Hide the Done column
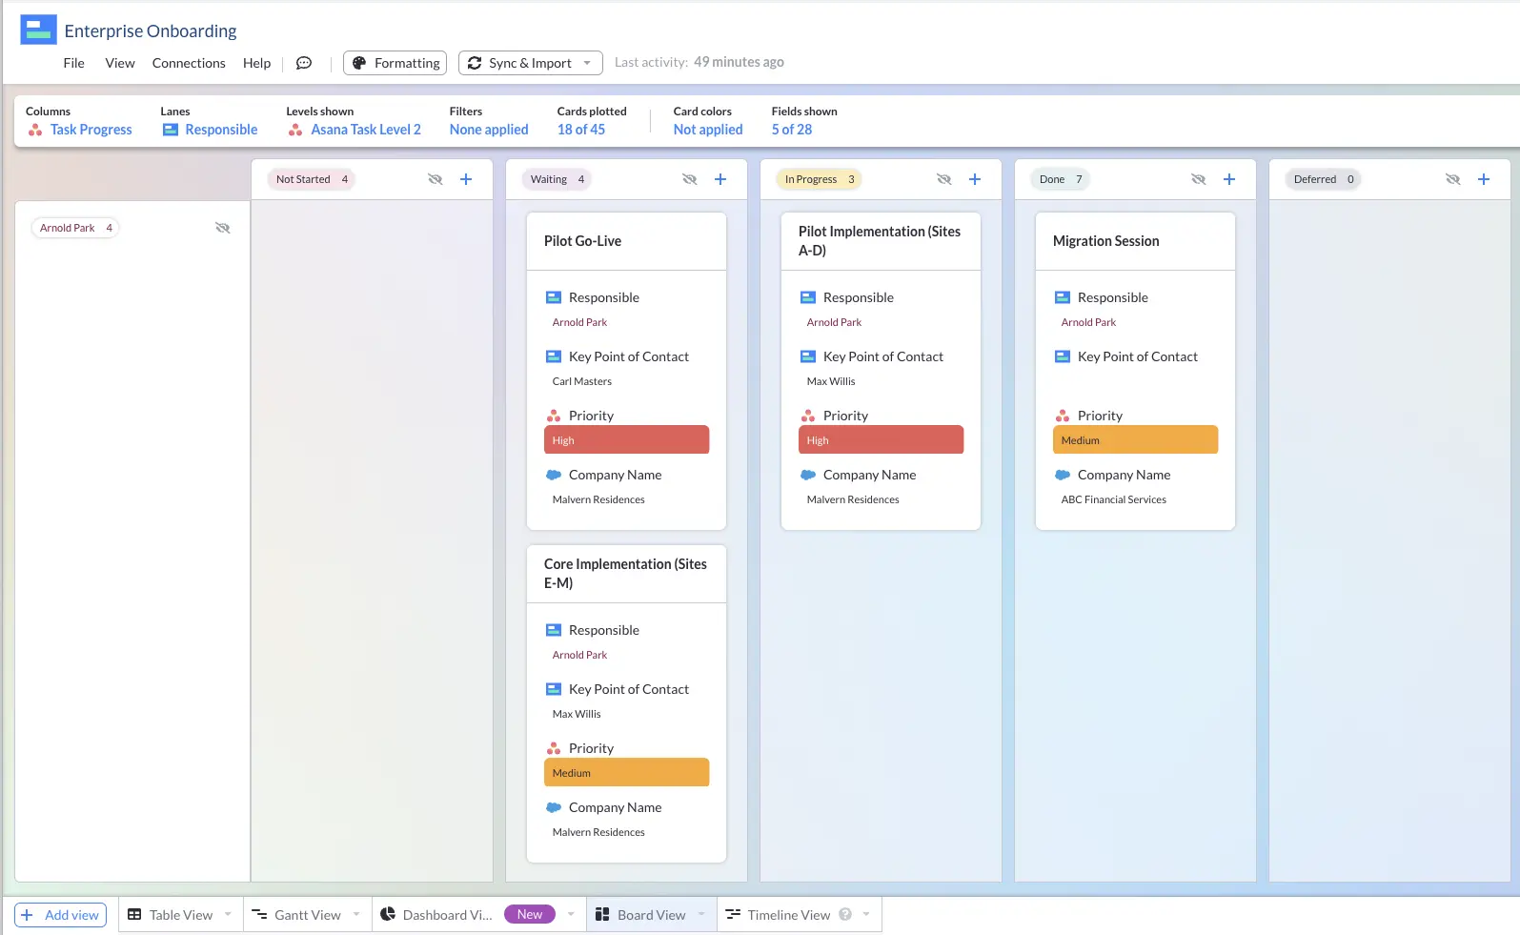This screenshot has height=935, width=1520. pos(1199,179)
